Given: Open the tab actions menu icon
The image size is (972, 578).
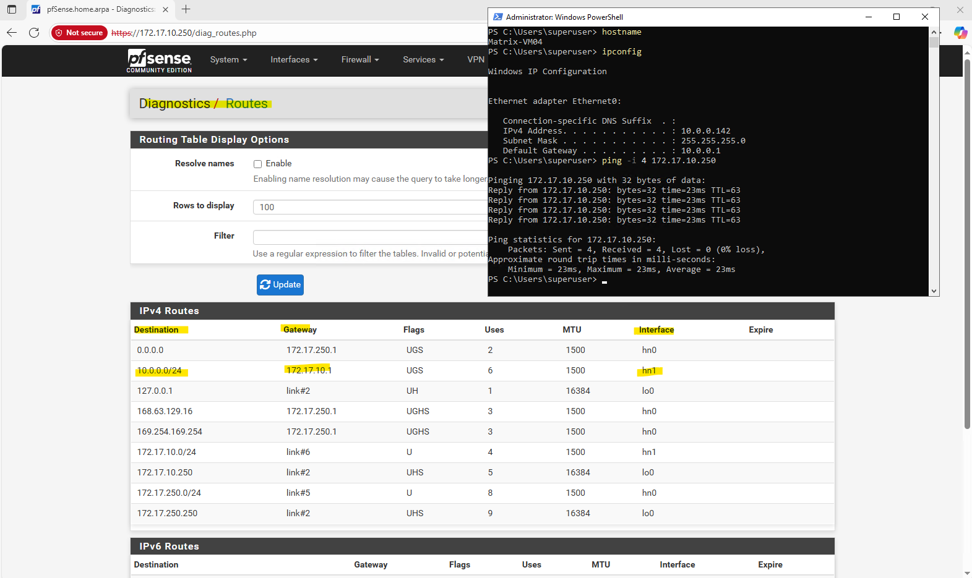Looking at the screenshot, I should tap(12, 9).
